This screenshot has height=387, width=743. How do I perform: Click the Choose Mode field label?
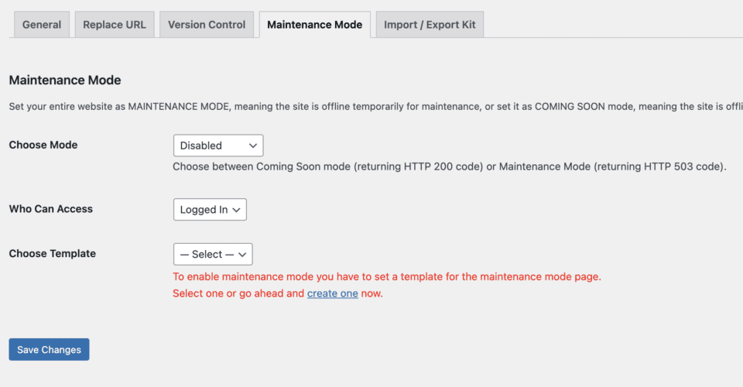tap(43, 145)
